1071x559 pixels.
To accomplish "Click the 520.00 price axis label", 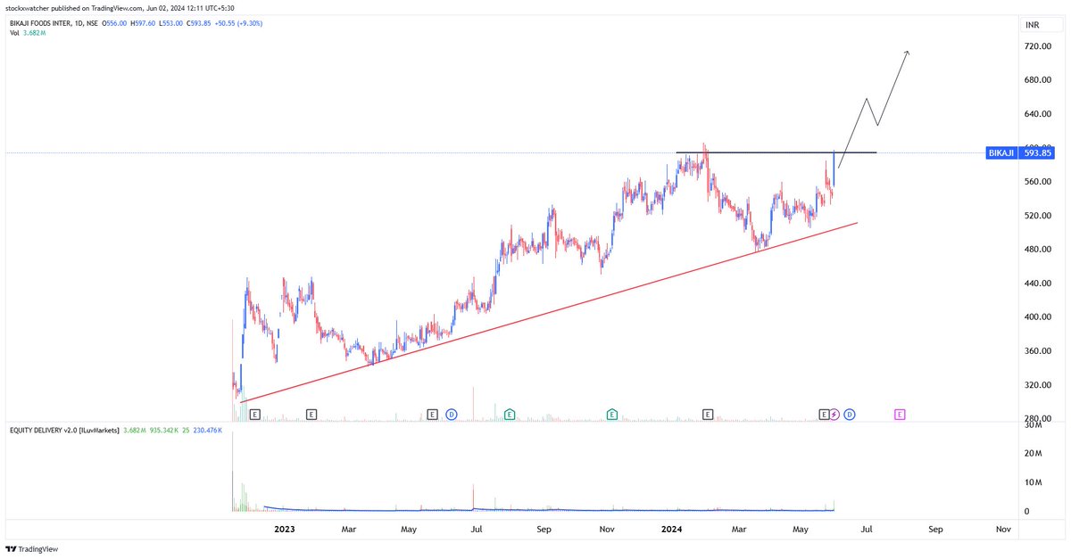I will [1037, 216].
